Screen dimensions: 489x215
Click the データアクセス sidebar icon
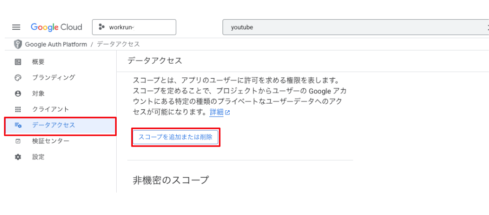click(18, 125)
